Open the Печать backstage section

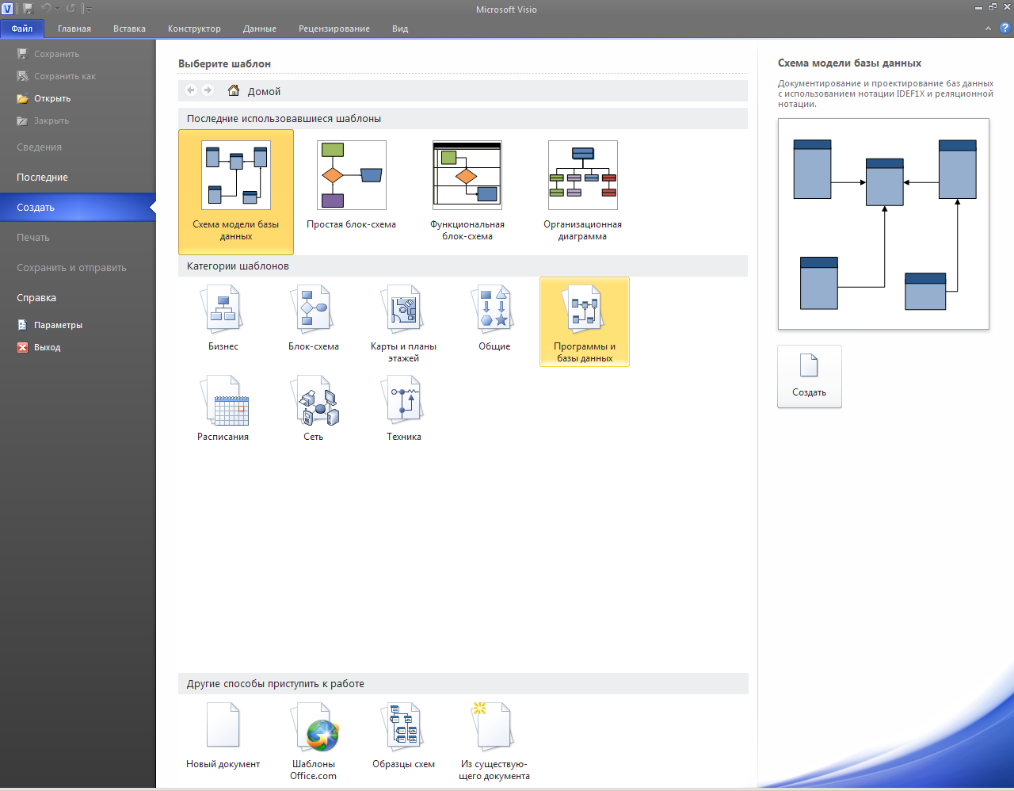pyautogui.click(x=78, y=238)
